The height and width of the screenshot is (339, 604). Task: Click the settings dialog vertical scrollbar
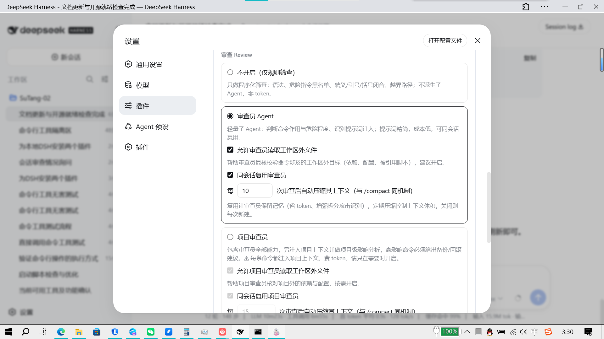(x=489, y=207)
